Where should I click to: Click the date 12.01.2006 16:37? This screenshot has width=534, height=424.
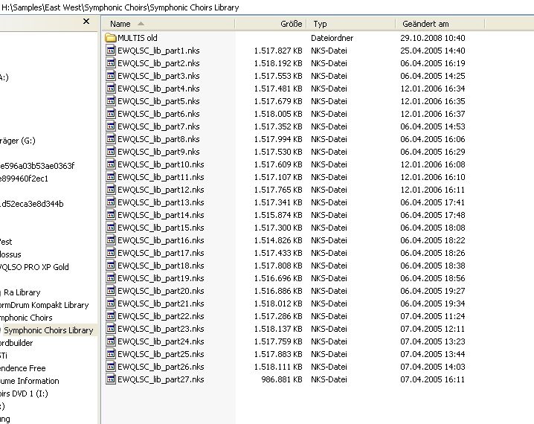[433, 114]
